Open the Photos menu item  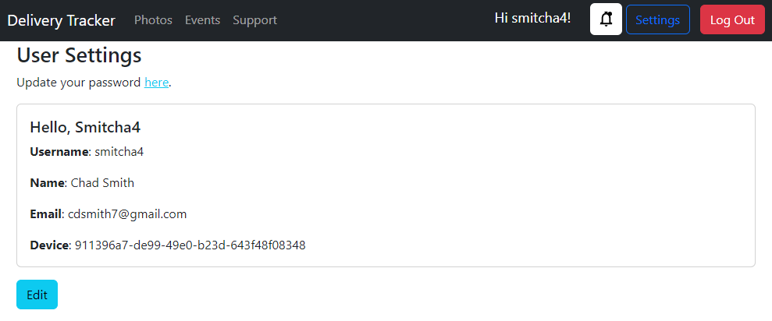153,20
